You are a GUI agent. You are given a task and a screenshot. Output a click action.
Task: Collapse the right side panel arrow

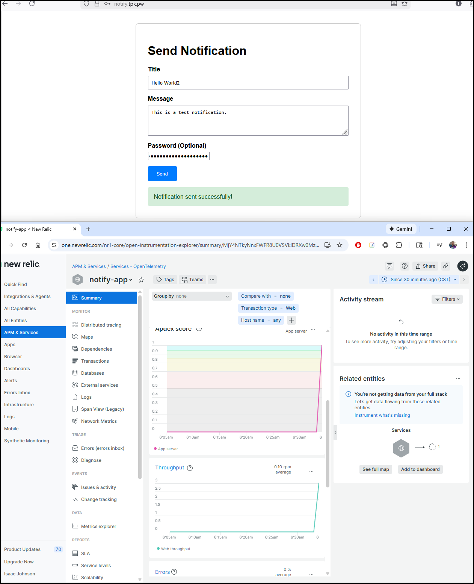(335, 433)
